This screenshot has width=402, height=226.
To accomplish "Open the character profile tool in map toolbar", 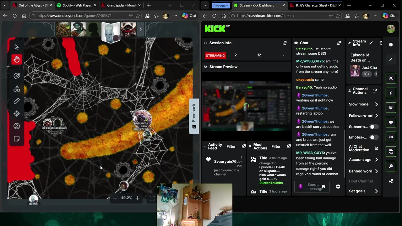I will pos(17,126).
